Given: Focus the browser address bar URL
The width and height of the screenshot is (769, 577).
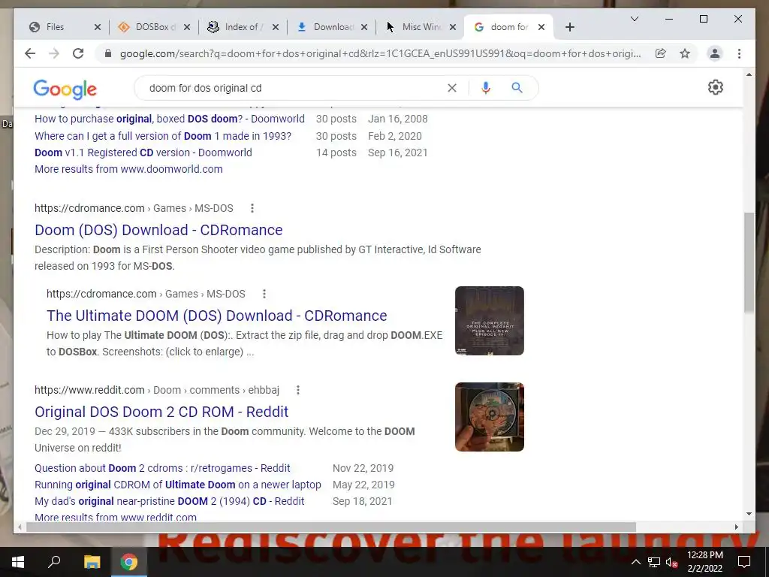Looking at the screenshot, I should [380, 53].
